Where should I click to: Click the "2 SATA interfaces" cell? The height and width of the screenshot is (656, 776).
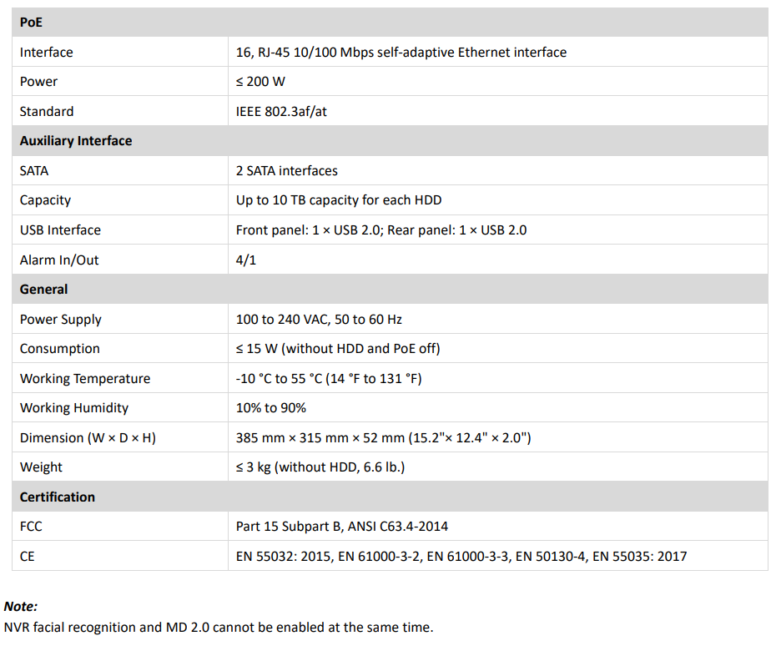[287, 171]
